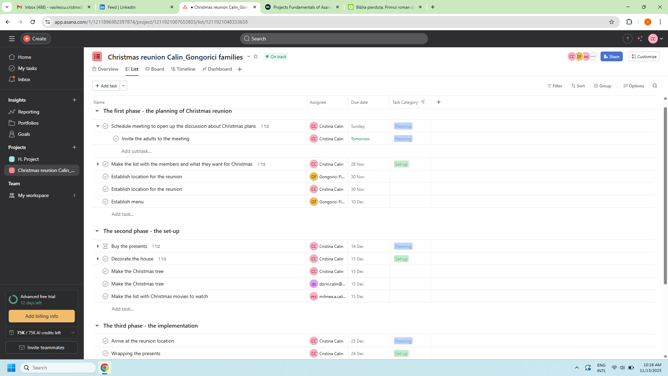Complete the Invite the adults subtask
The height and width of the screenshot is (376, 668).
click(x=116, y=139)
